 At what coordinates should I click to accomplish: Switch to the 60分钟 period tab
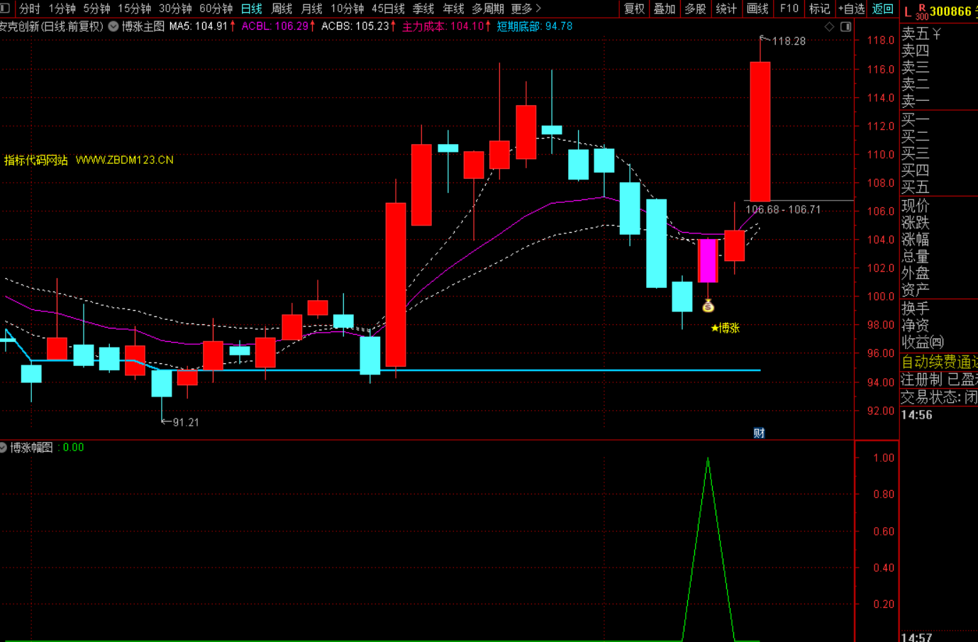coord(216,9)
